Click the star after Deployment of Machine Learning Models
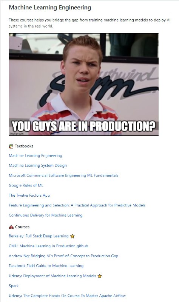 [100, 276]
